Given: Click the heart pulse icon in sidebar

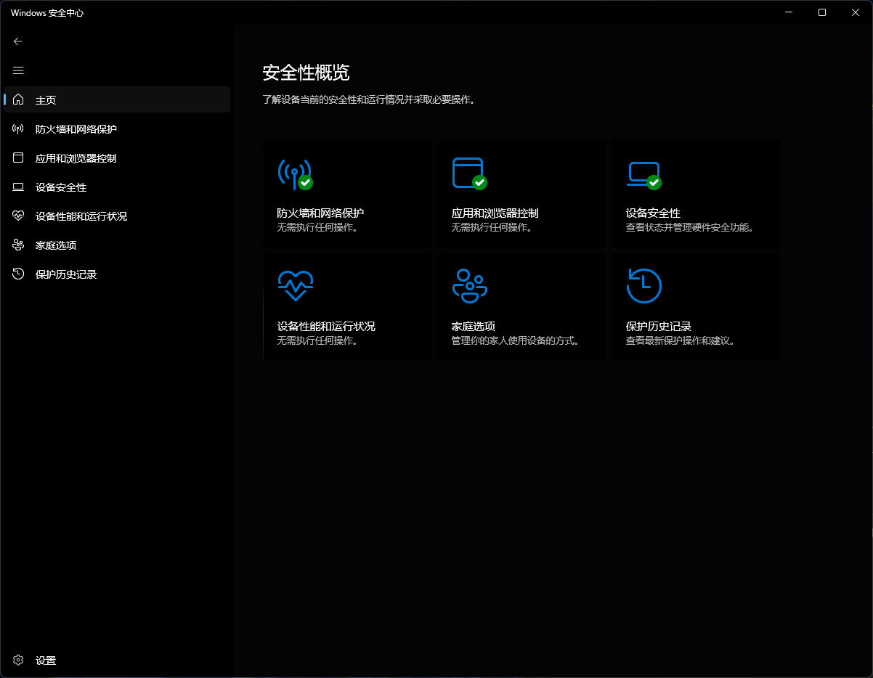Looking at the screenshot, I should (x=18, y=216).
